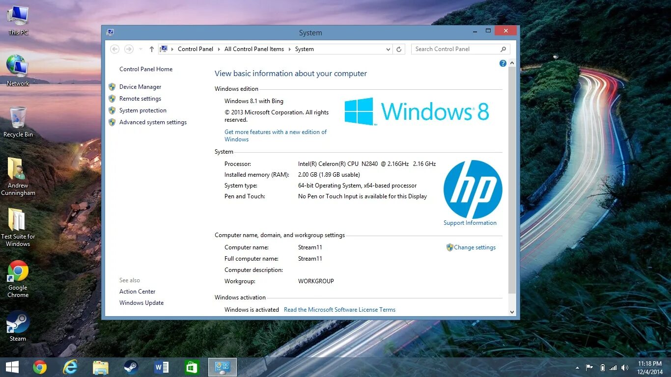Viewport: 671px width, 377px height.
Task: Click Change settings link
Action: tap(475, 247)
